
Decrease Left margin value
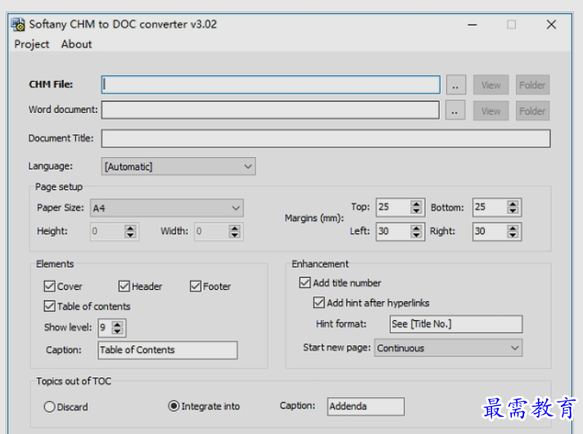coord(416,235)
